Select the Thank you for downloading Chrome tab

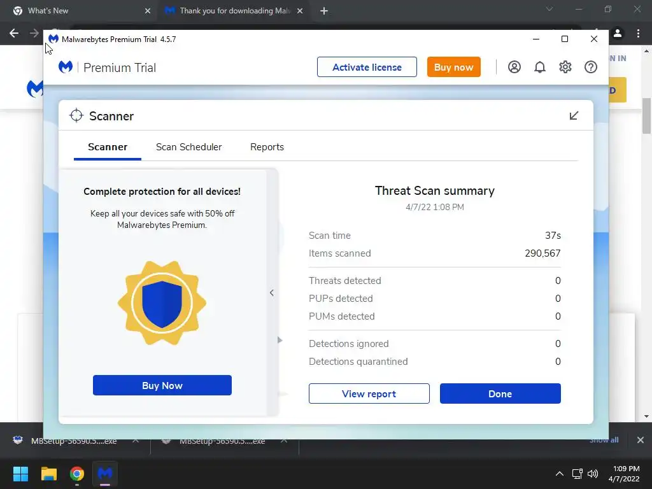pos(234,11)
